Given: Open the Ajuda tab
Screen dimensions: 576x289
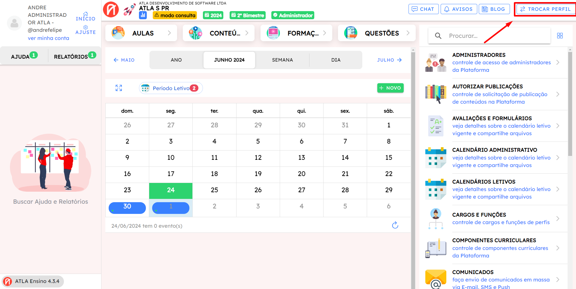Looking at the screenshot, I should (x=24, y=56).
